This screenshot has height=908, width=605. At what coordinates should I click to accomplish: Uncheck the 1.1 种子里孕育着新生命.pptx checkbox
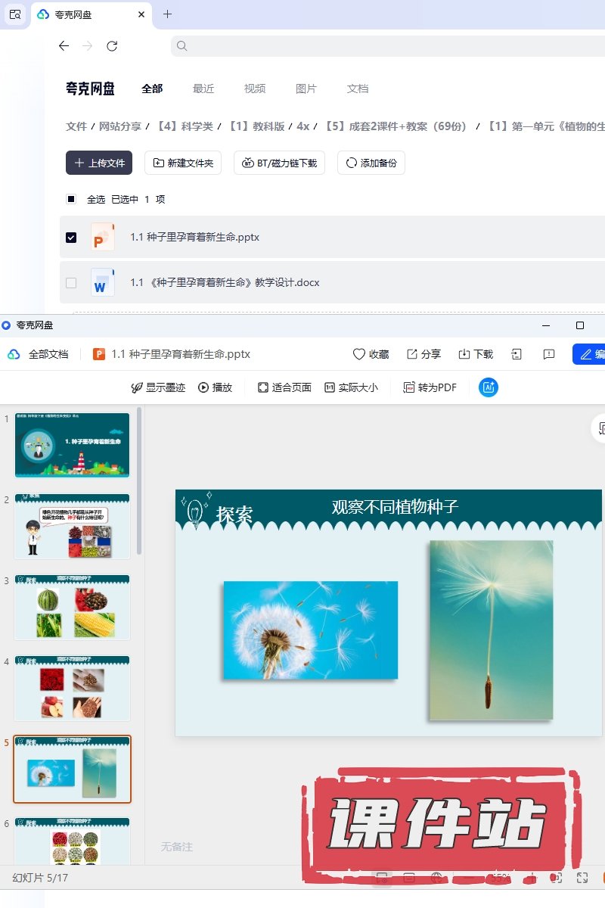pos(71,238)
